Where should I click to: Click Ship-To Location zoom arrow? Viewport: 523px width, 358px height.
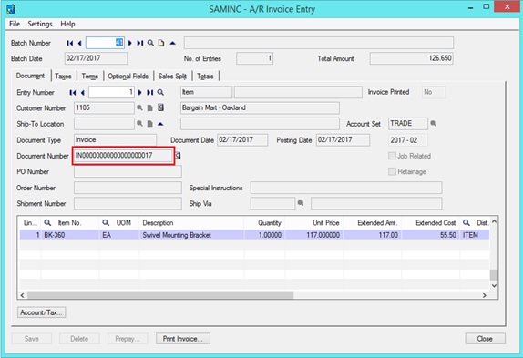[160, 124]
